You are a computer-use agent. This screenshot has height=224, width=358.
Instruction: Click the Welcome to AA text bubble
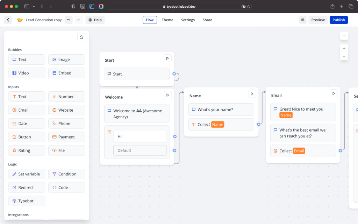tap(137, 114)
